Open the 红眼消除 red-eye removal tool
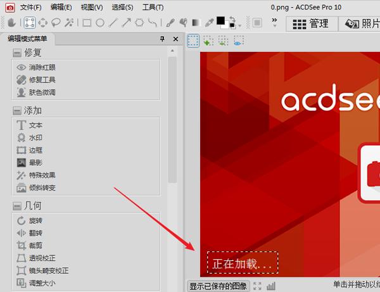 click(x=42, y=68)
